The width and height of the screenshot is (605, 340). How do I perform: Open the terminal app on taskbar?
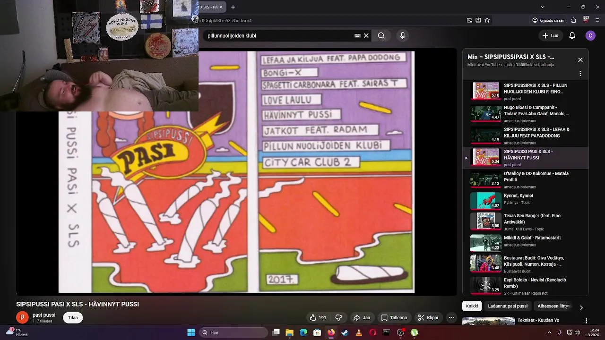[x=386, y=332]
